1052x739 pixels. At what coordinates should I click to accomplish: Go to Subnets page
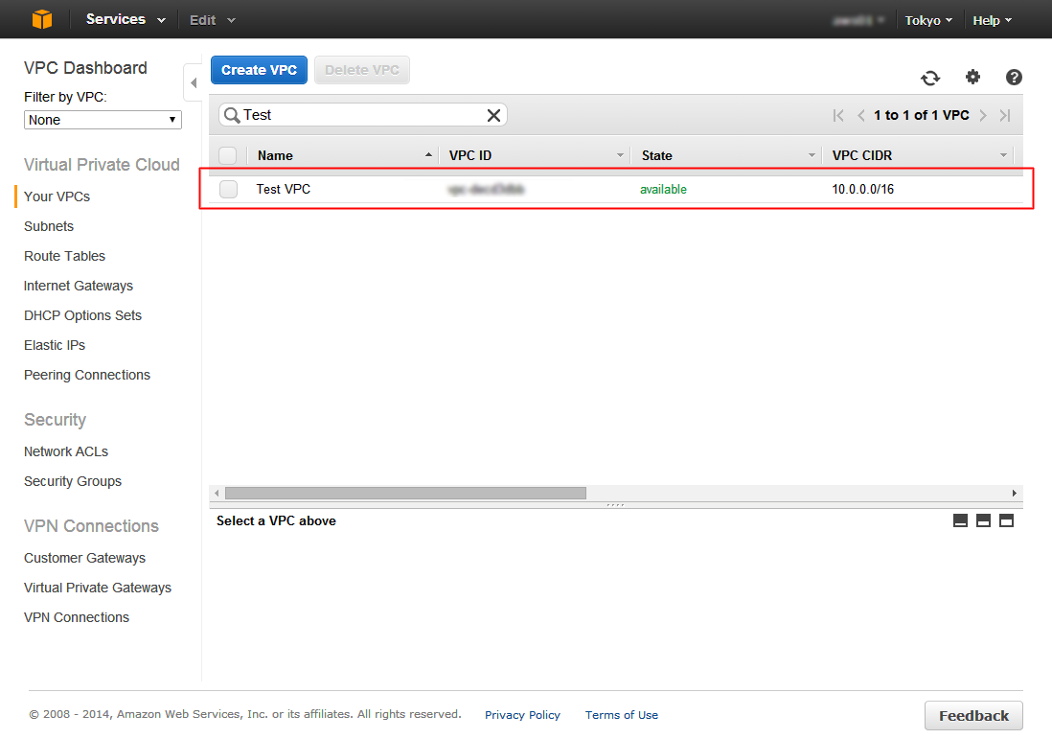pyautogui.click(x=49, y=226)
